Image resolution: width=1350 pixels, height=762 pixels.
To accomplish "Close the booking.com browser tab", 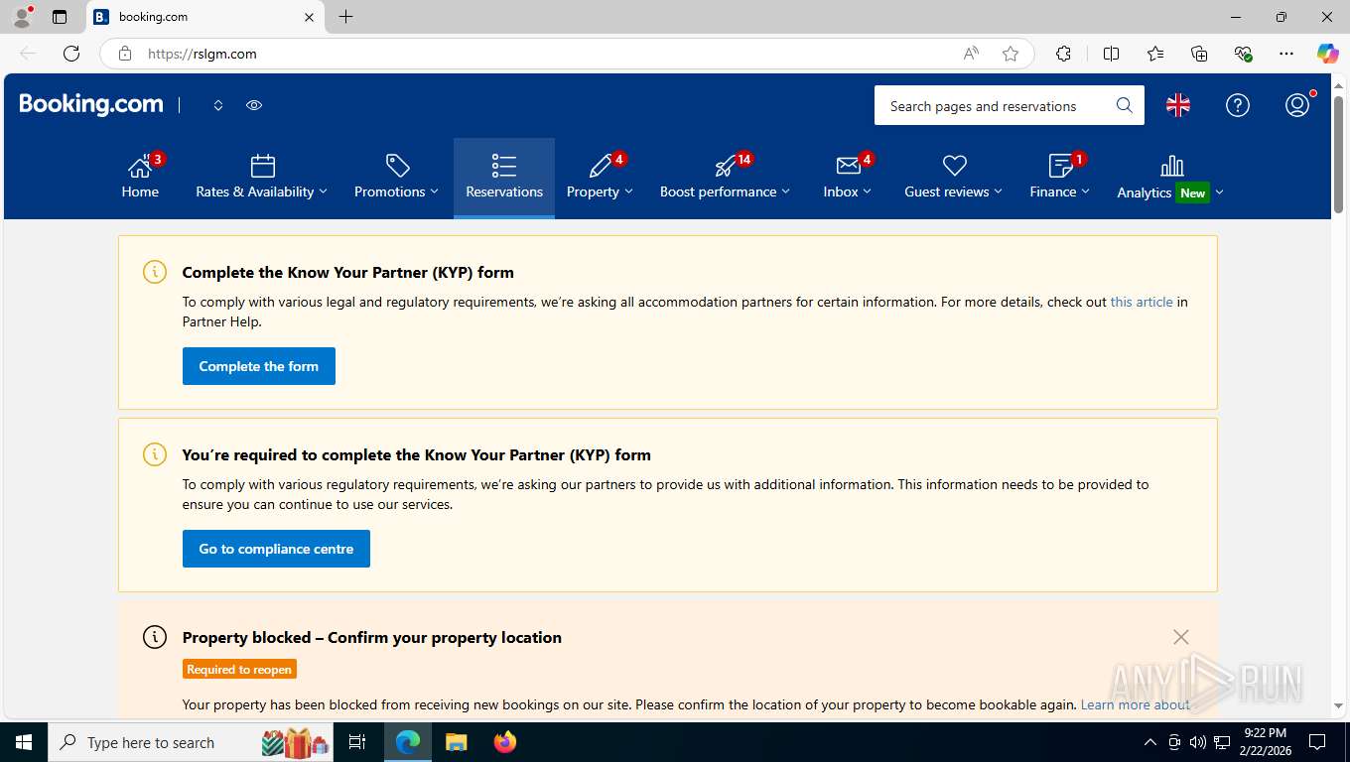I will [309, 17].
